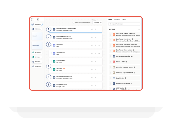Select the StepRadio card in sidebar
The width and height of the screenshot is (172, 118).
click(37, 36)
